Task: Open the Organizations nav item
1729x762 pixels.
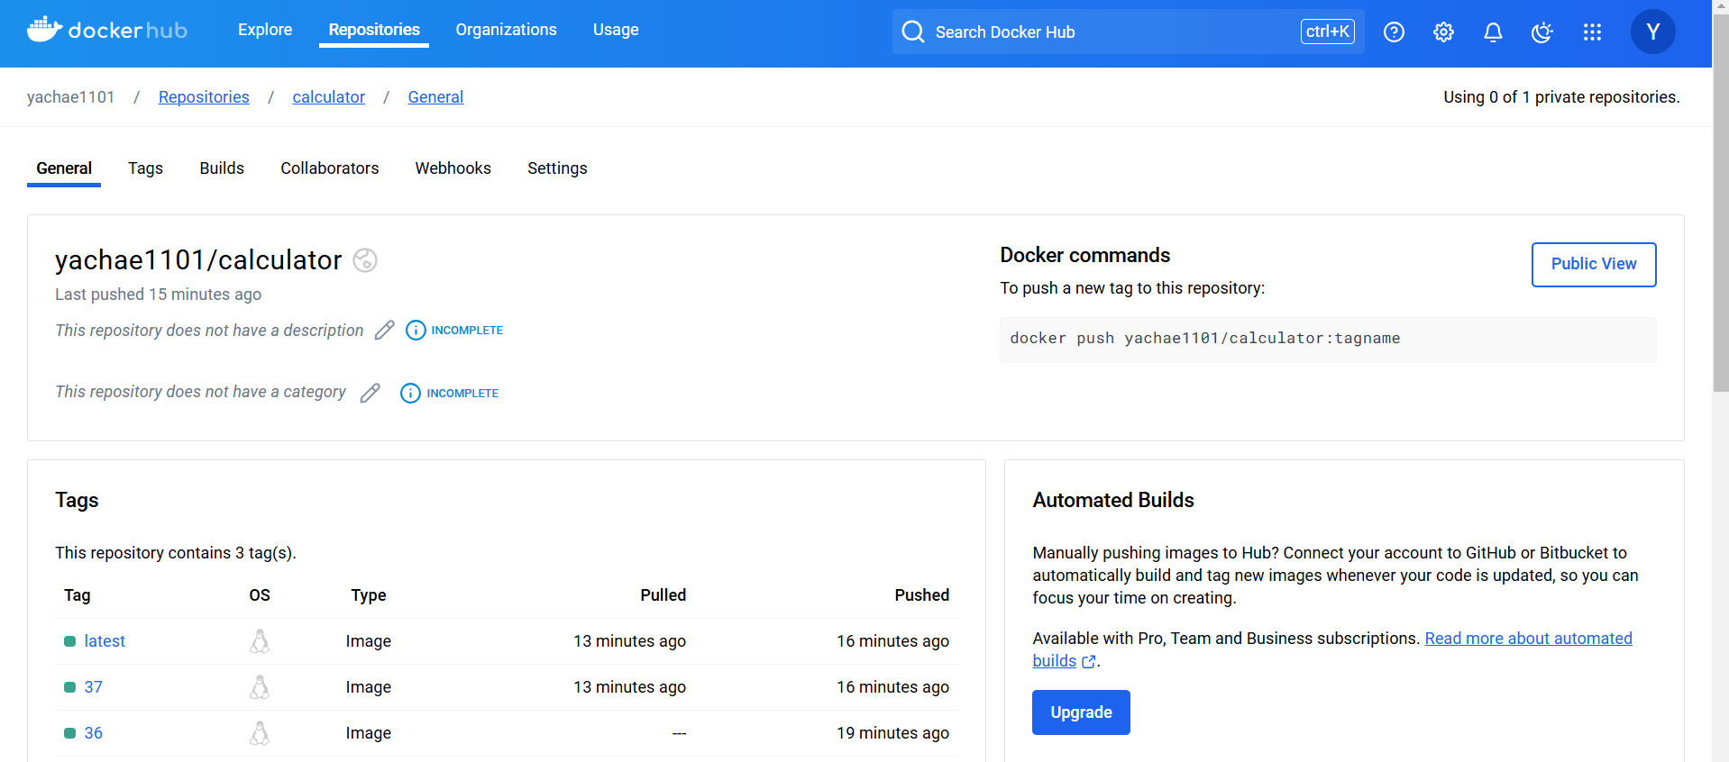Action: pyautogui.click(x=506, y=30)
